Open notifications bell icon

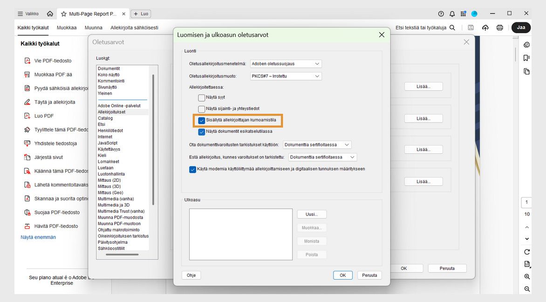tap(452, 14)
